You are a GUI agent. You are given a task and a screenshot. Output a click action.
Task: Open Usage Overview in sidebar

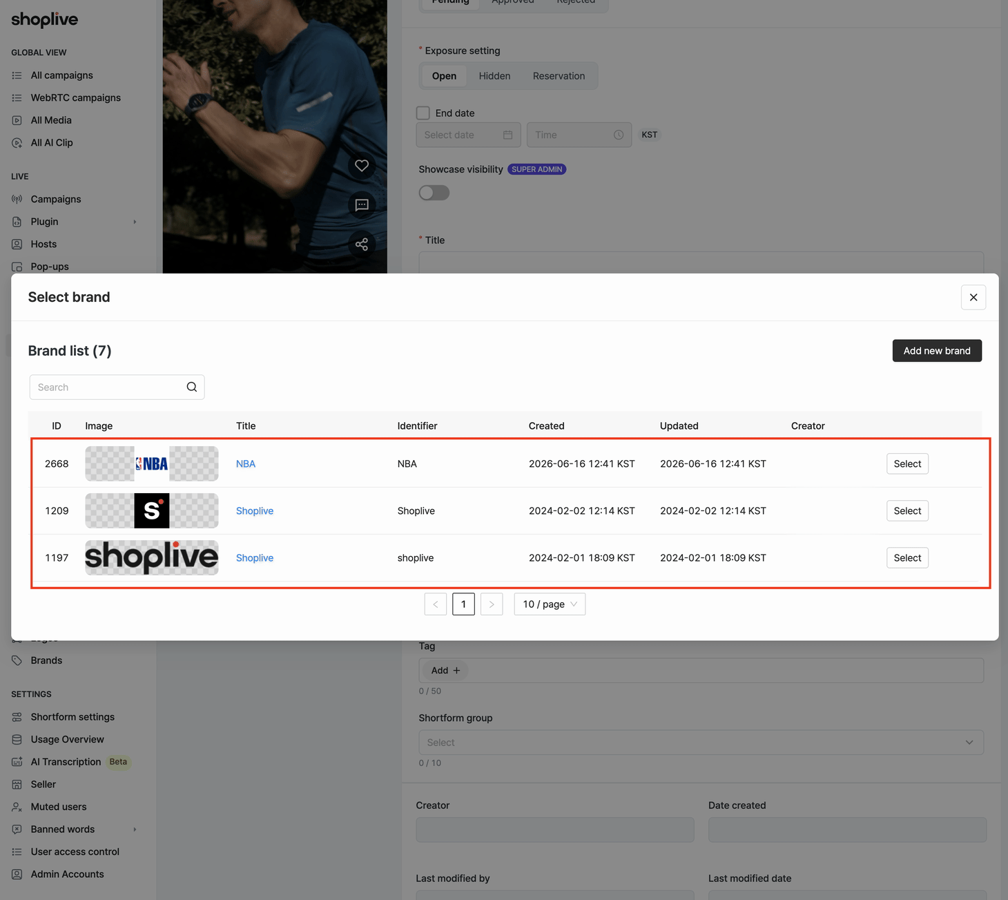click(x=67, y=739)
